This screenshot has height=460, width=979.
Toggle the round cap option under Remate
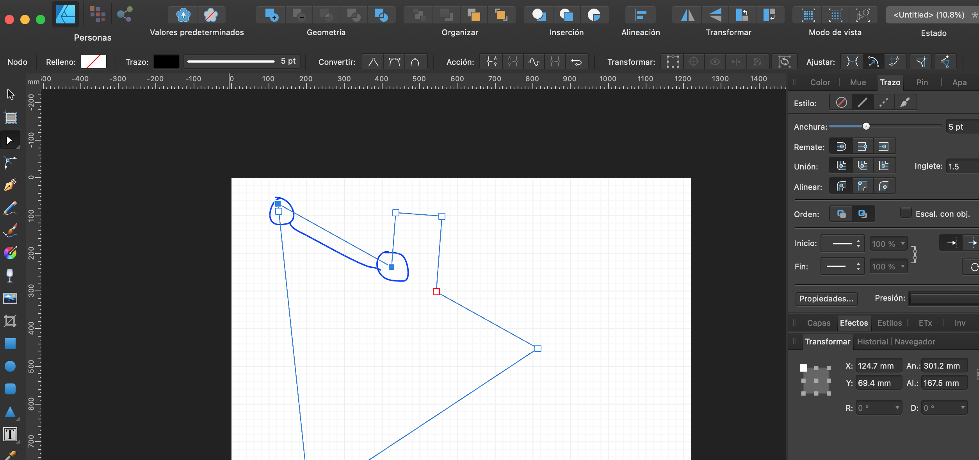click(x=841, y=146)
